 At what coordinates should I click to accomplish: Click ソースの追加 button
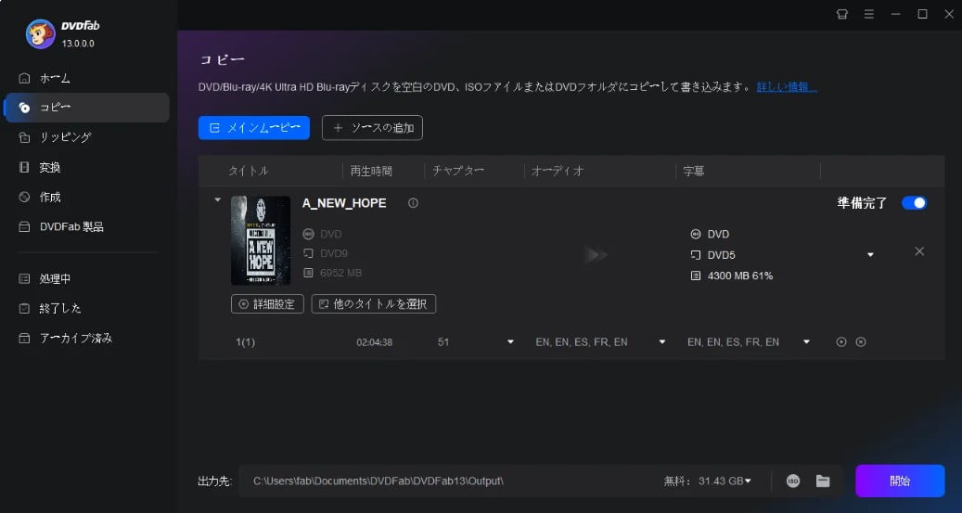(x=372, y=128)
